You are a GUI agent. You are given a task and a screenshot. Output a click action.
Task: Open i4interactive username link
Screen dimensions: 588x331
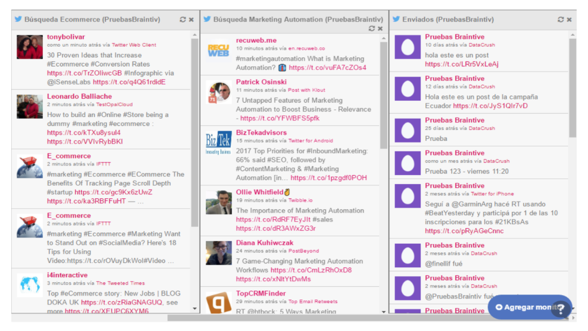[x=67, y=275]
